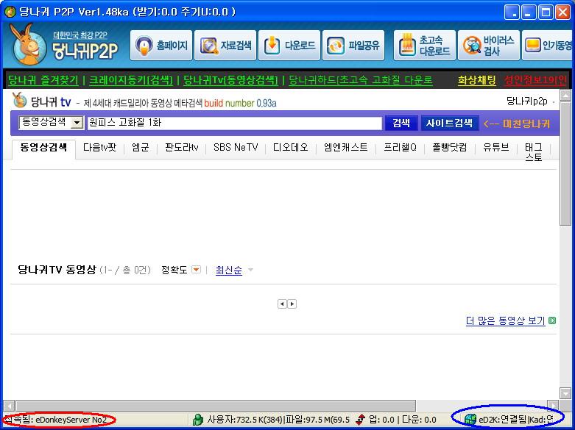Image resolution: width=575 pixels, height=430 pixels.
Task: Switch to the 다음tv팟 tab
Action: pyautogui.click(x=99, y=147)
